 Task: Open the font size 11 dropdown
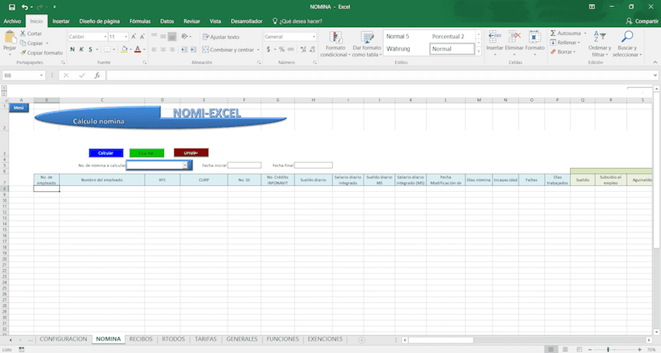pos(126,37)
